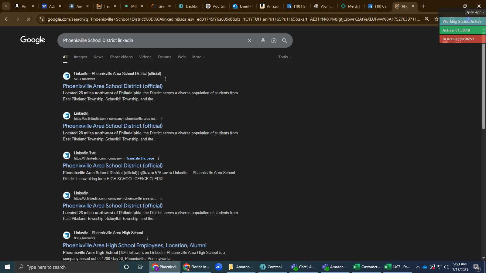486x273 pixels.
Task: Submit search with magnifier icon
Action: point(285,41)
